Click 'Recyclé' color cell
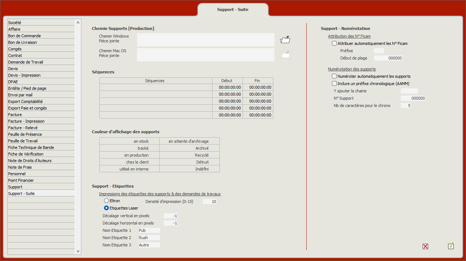This screenshot has height=261, width=466. (189, 155)
